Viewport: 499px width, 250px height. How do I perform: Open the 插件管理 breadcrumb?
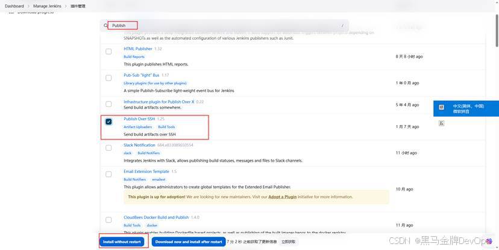(78, 6)
